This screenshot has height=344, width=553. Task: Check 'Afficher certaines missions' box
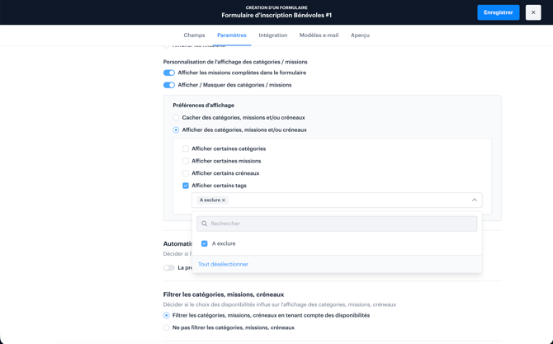click(186, 162)
